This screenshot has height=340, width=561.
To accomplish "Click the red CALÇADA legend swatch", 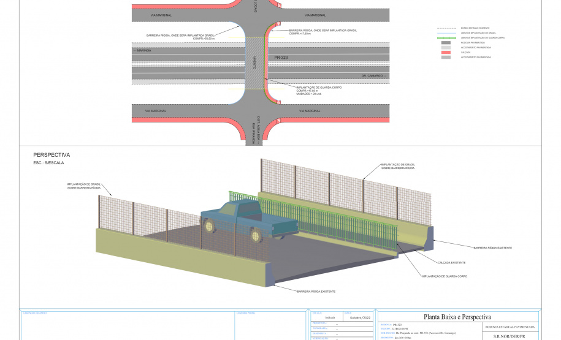I will pos(446,52).
